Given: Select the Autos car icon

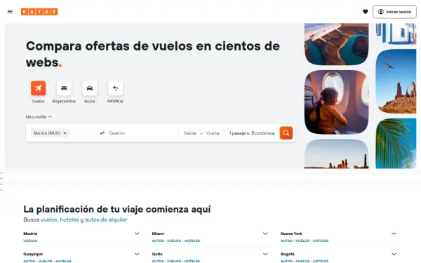Looking at the screenshot, I should tap(90, 88).
